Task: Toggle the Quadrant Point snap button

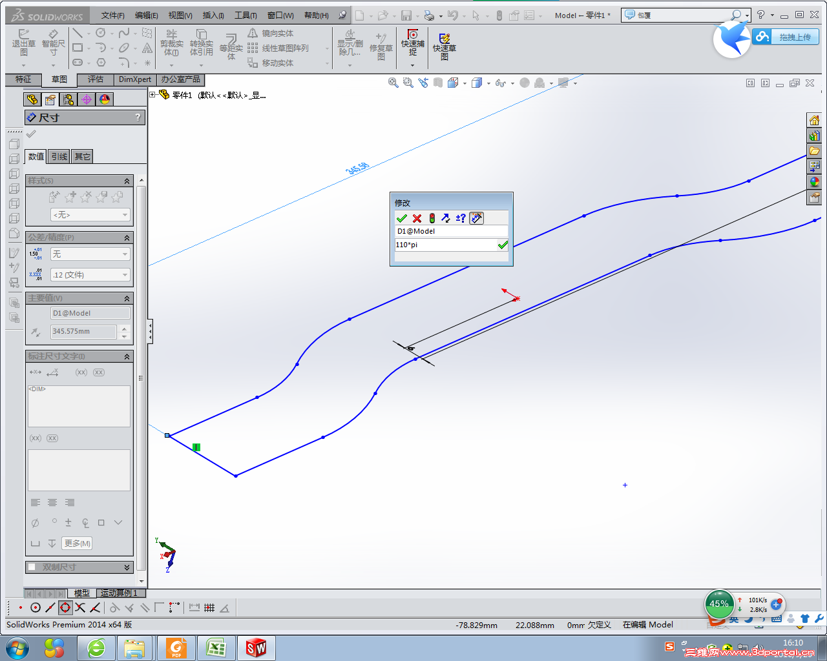Action: (65, 607)
